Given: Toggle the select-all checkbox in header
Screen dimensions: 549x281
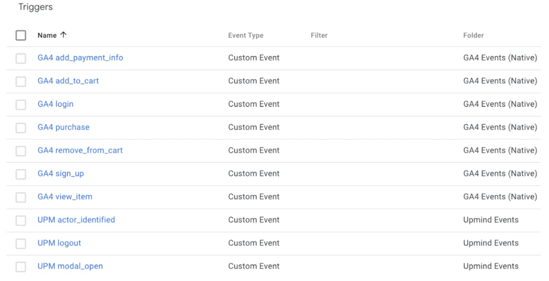Looking at the screenshot, I should point(21,35).
